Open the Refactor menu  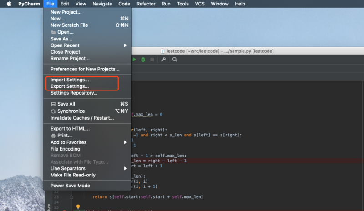pyautogui.click(x=146, y=4)
